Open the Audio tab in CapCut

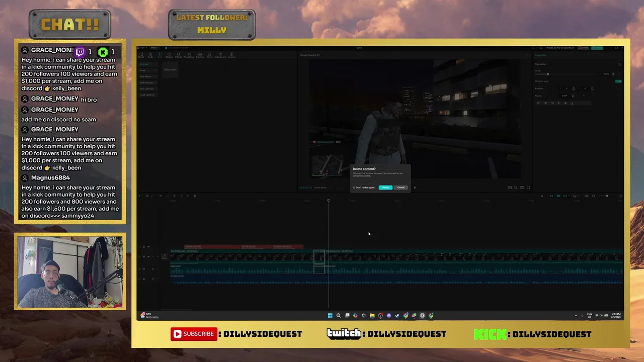[x=150, y=54]
